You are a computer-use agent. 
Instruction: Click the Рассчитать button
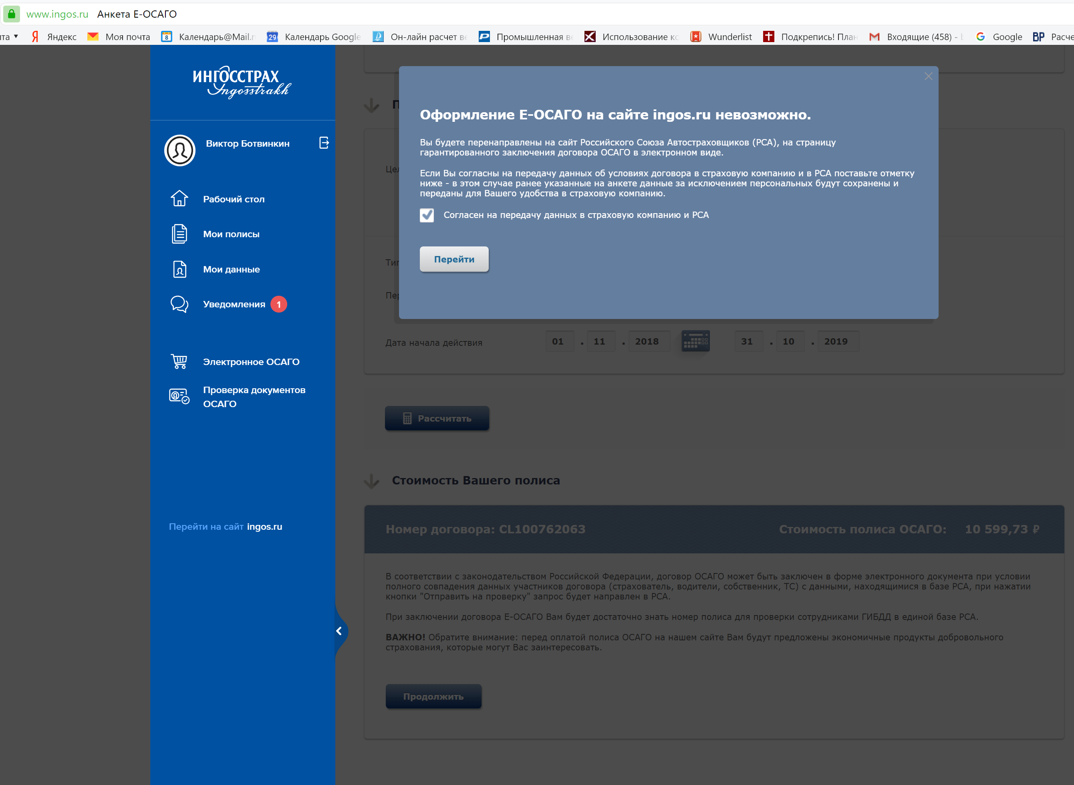click(437, 418)
